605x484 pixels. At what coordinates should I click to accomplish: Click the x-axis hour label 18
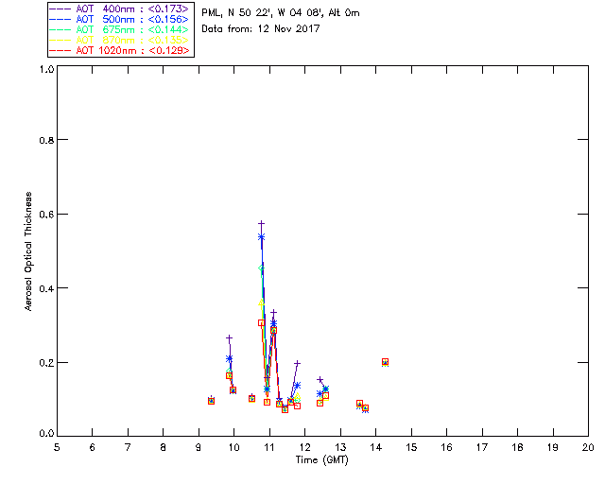[517, 447]
